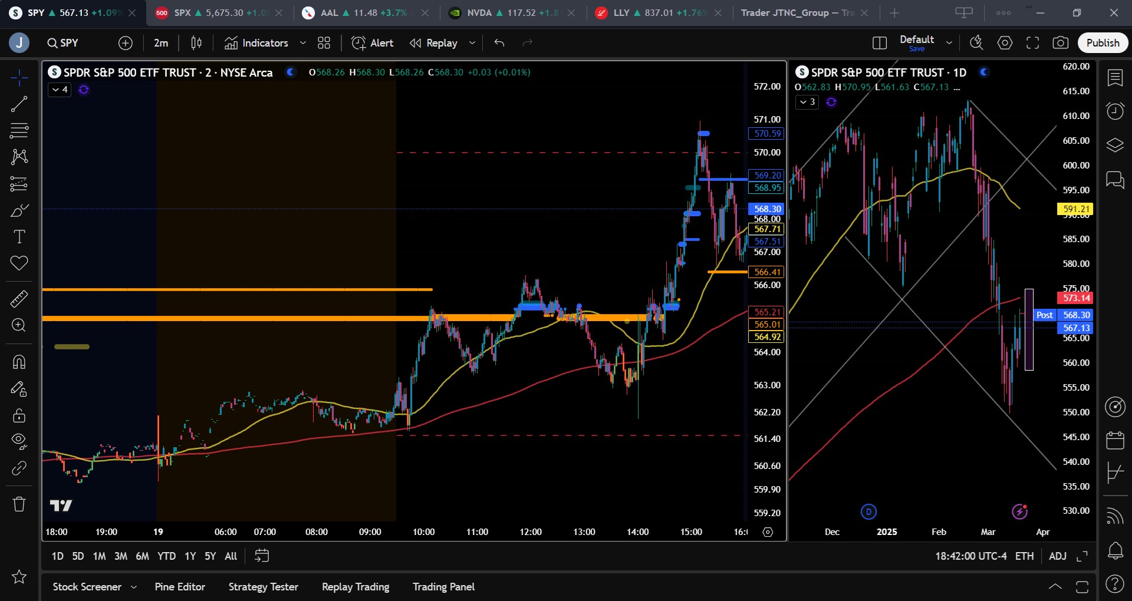Screen dimensions: 1132x601
Task: Toggle magnet mode for drawings
Action: 19,362
